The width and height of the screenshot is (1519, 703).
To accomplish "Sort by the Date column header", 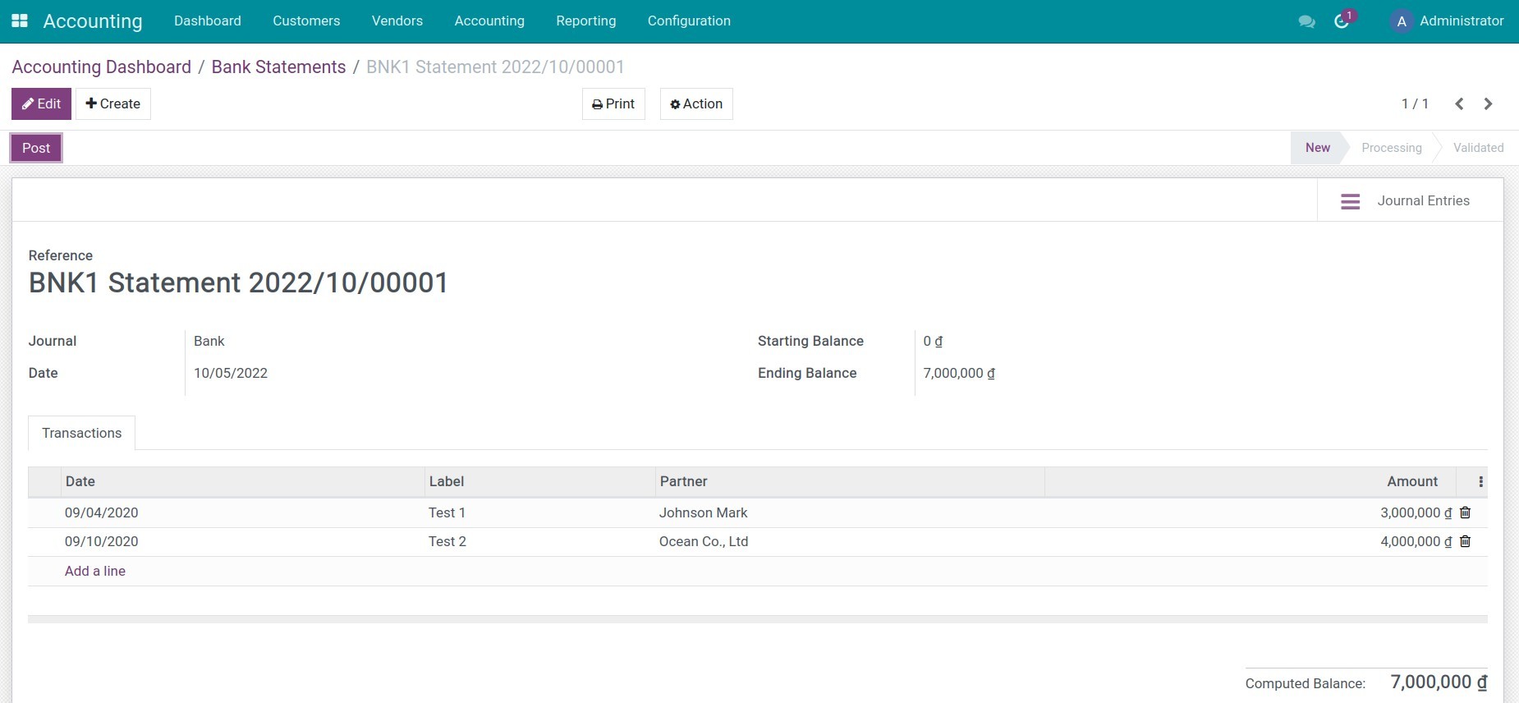I will pyautogui.click(x=243, y=482).
